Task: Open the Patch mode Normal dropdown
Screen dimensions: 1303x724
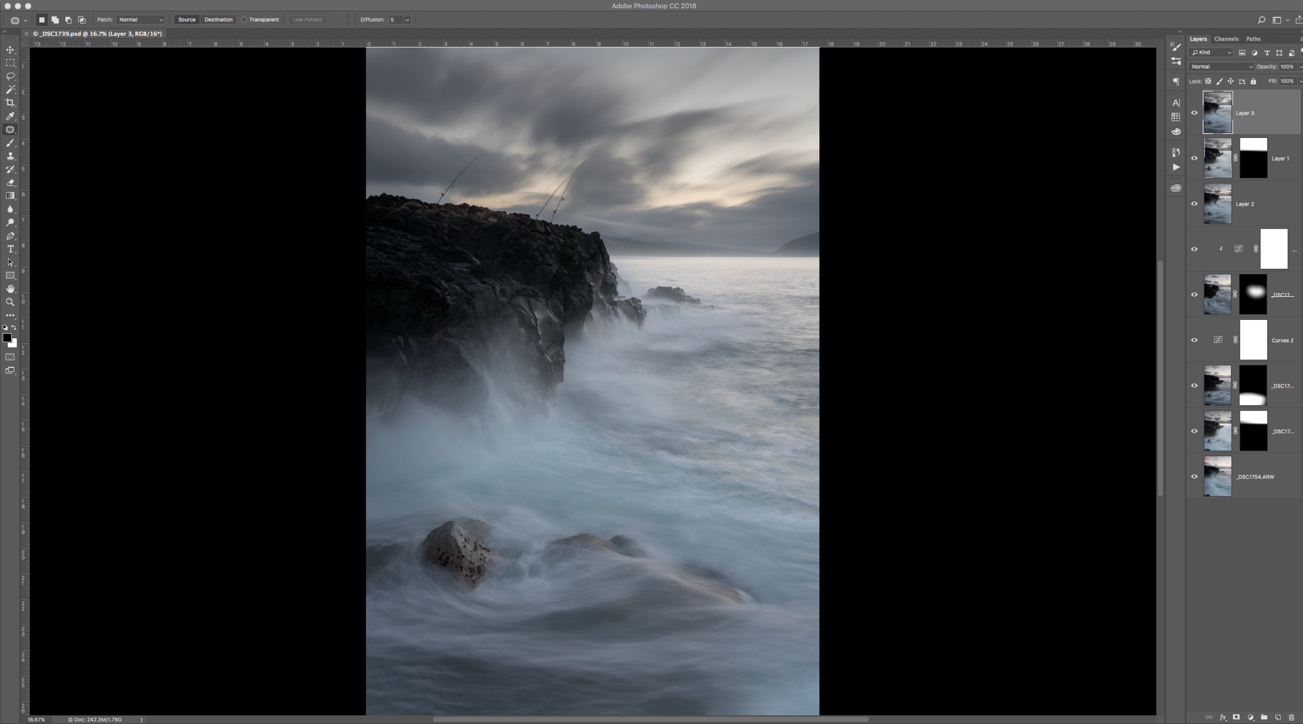Action: (x=140, y=20)
